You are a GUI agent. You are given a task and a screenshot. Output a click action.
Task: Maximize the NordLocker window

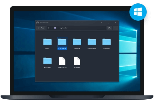coord(108,23)
